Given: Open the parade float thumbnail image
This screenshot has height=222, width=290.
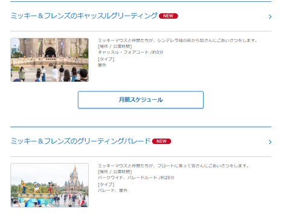Looking at the screenshot, I should (50, 185).
